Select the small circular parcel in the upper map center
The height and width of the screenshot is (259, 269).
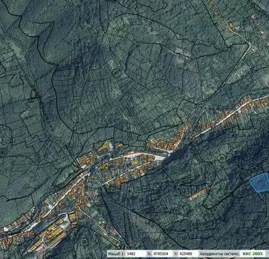tap(118, 73)
